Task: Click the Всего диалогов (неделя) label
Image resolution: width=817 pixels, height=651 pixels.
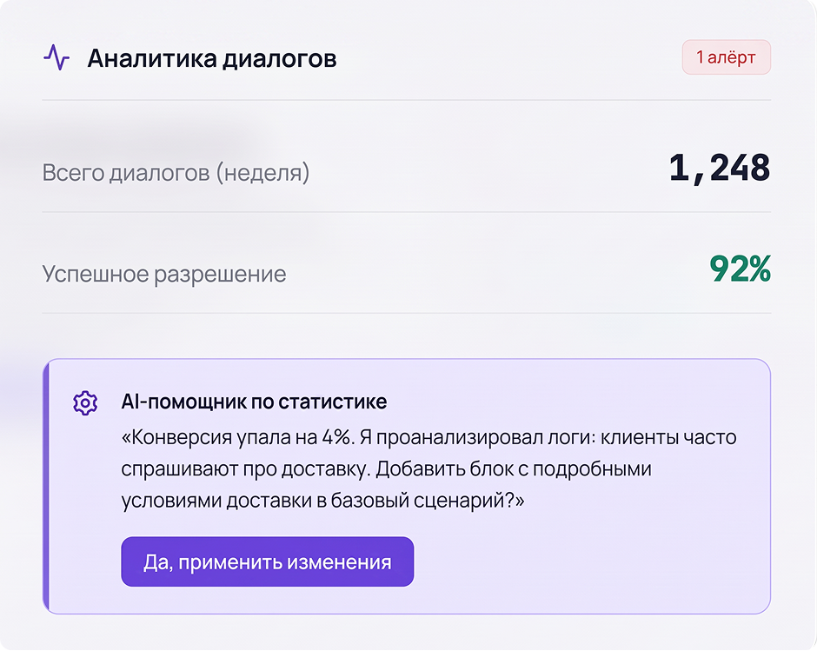Action: (176, 172)
